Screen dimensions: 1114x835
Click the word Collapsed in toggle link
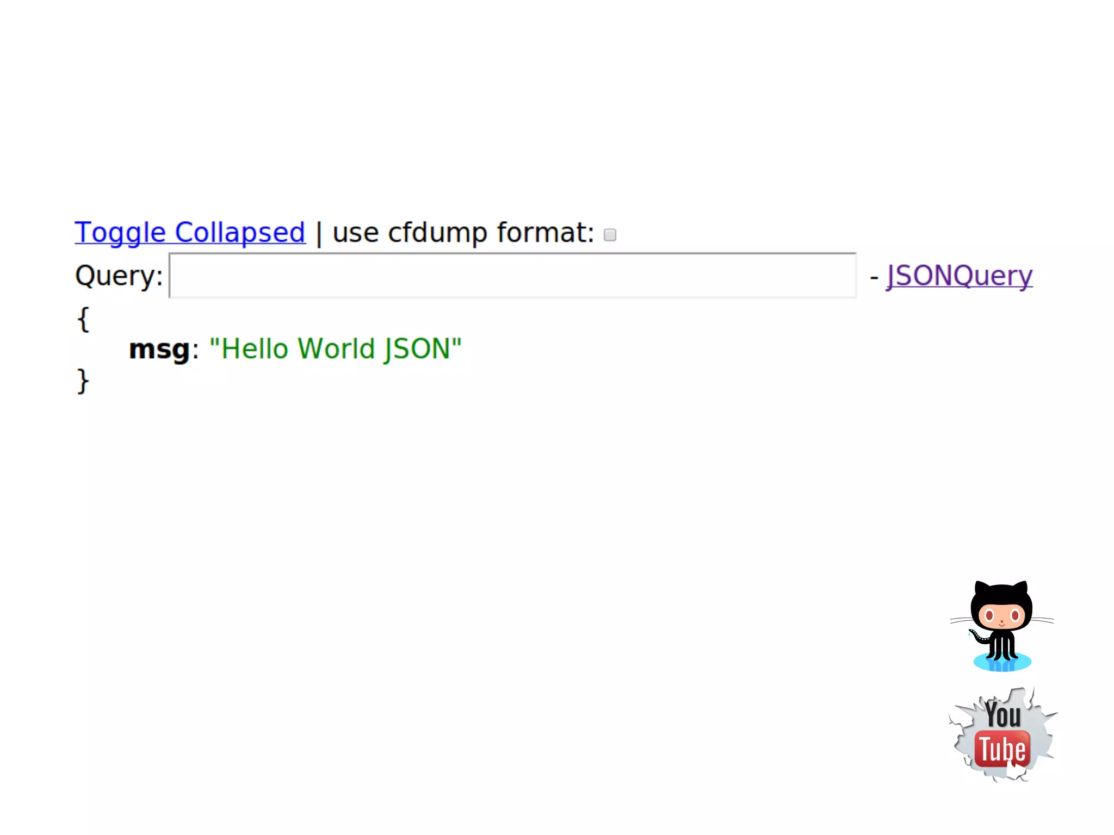point(239,233)
